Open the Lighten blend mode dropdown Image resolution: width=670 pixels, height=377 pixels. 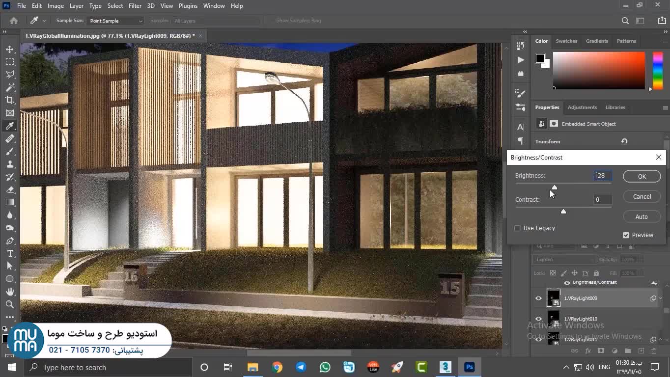point(564,259)
